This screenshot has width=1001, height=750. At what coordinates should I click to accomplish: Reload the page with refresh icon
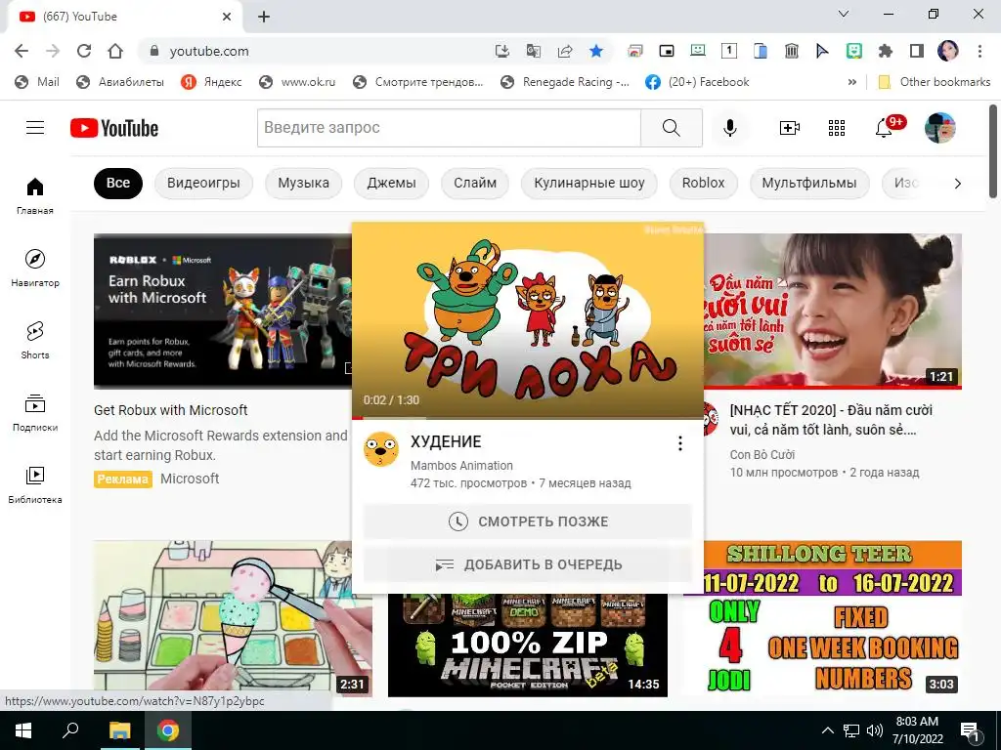84,51
